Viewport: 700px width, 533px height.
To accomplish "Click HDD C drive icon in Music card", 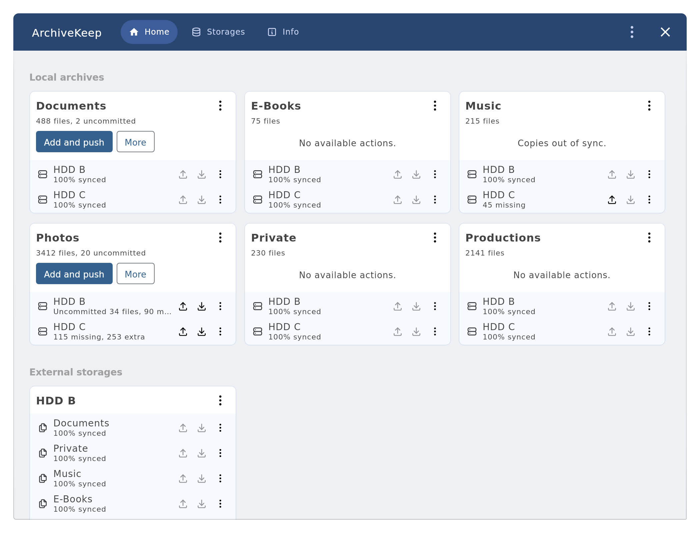I will [x=472, y=200].
